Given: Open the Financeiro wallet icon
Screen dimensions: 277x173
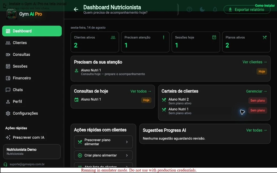Looking at the screenshot, I should coord(8,78).
